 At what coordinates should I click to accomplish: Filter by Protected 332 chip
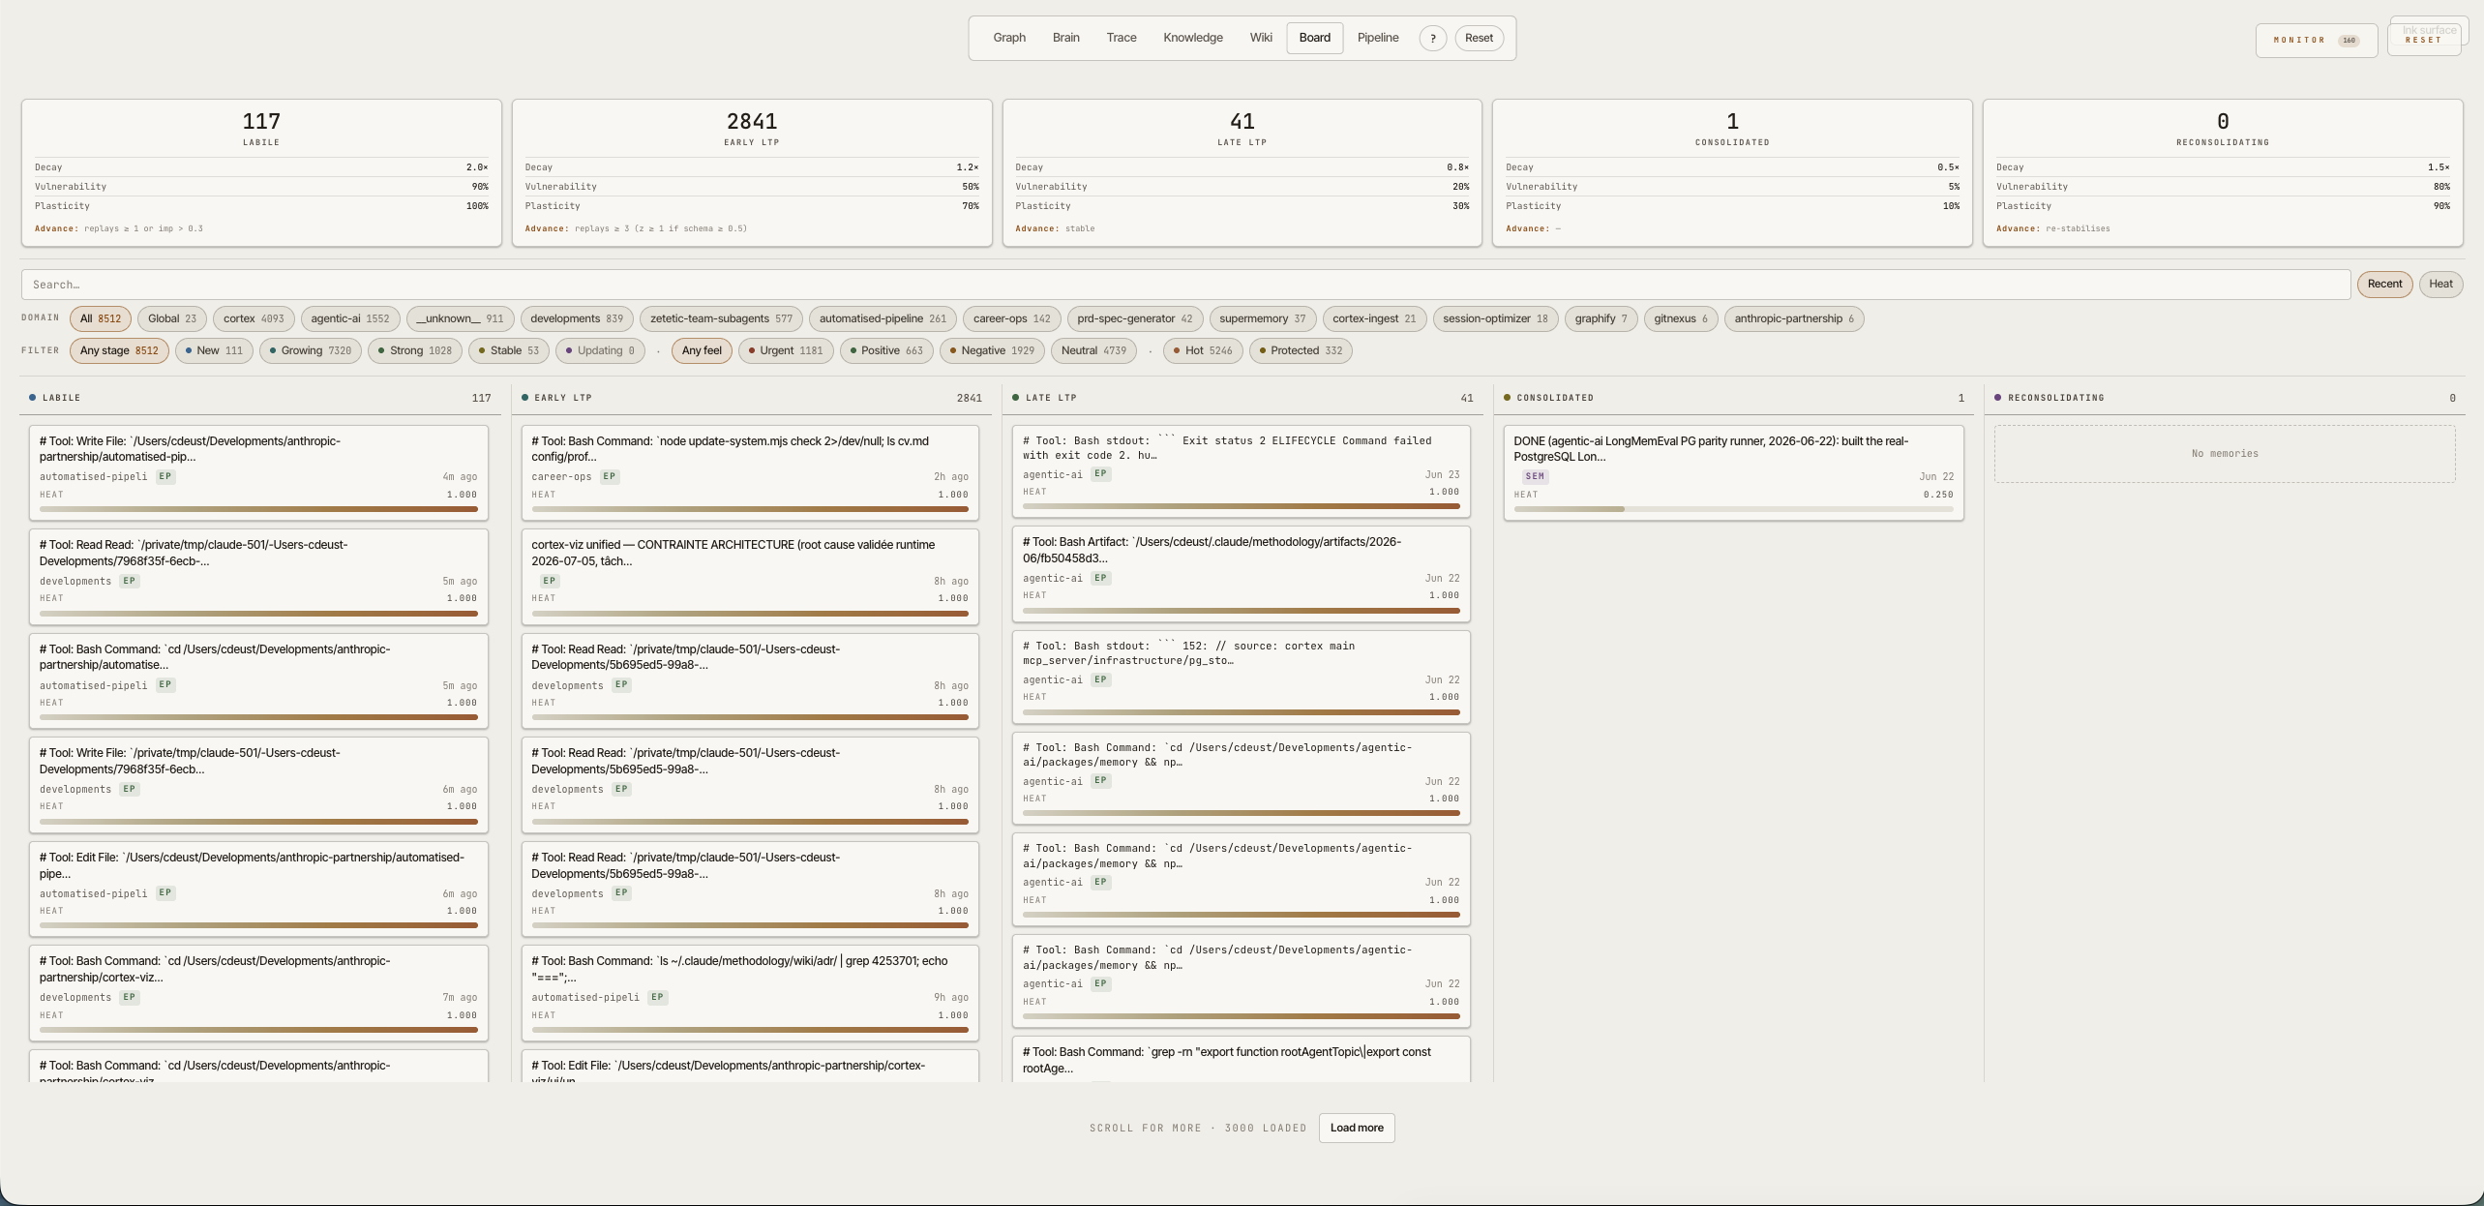click(1301, 350)
